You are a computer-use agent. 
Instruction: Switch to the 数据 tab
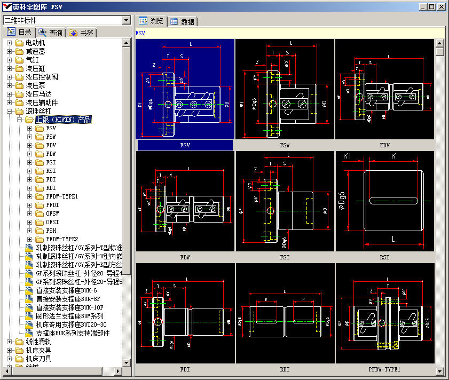click(183, 22)
